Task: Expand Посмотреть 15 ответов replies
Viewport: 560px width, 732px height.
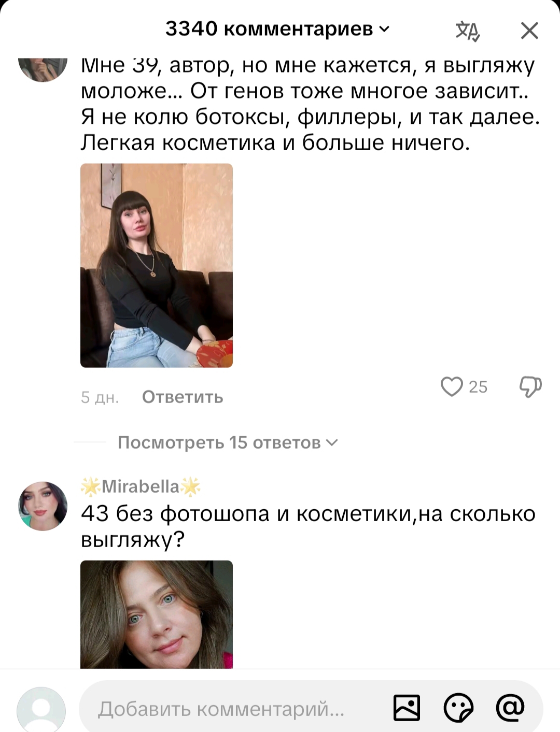Action: [228, 442]
